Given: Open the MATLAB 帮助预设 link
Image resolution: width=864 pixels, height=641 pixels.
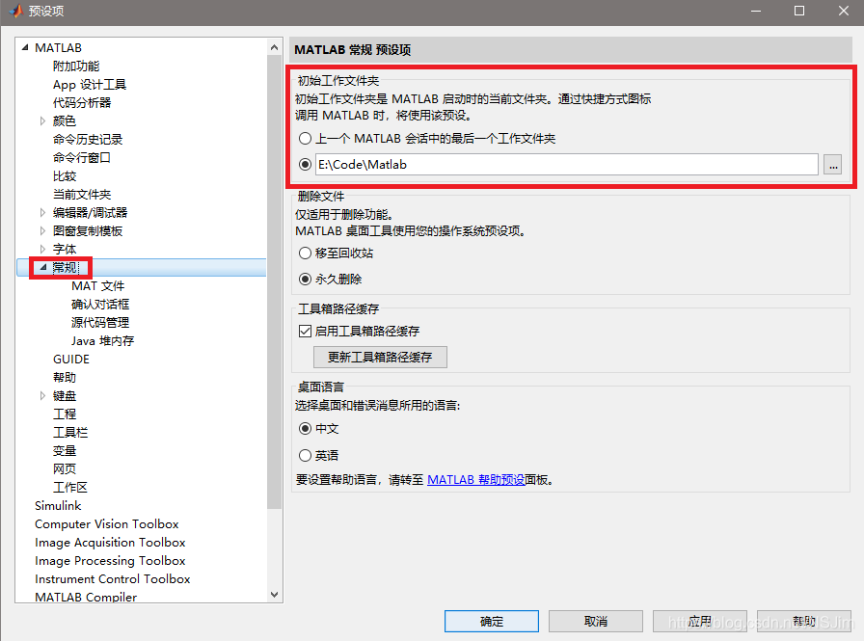Looking at the screenshot, I should [475, 480].
